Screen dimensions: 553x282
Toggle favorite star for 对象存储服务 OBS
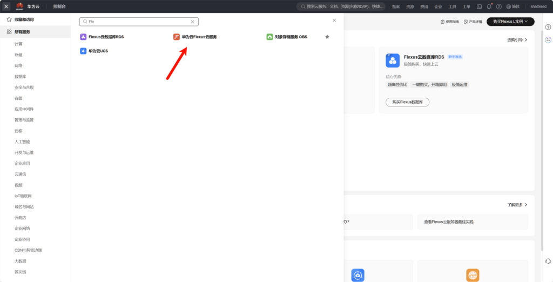coord(327,37)
